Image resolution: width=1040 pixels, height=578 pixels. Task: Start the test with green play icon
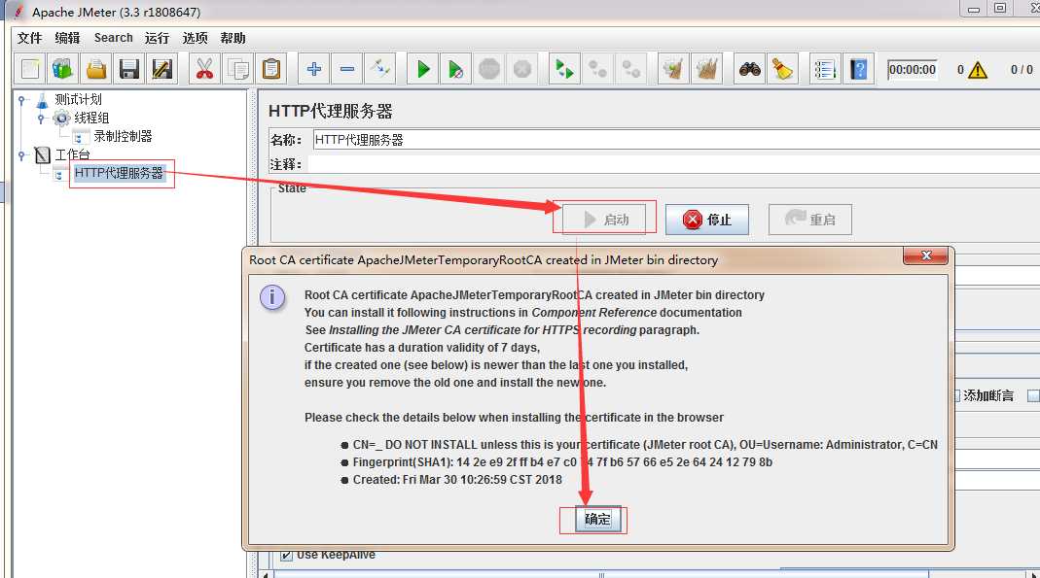pyautogui.click(x=422, y=69)
